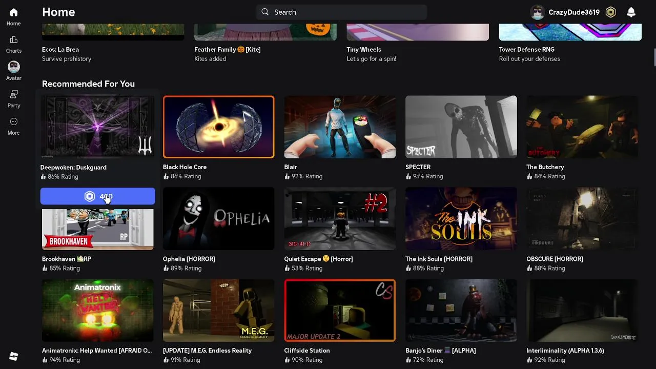This screenshot has width=656, height=369.
Task: Click the Ecos: La Brea title
Action: coord(60,50)
